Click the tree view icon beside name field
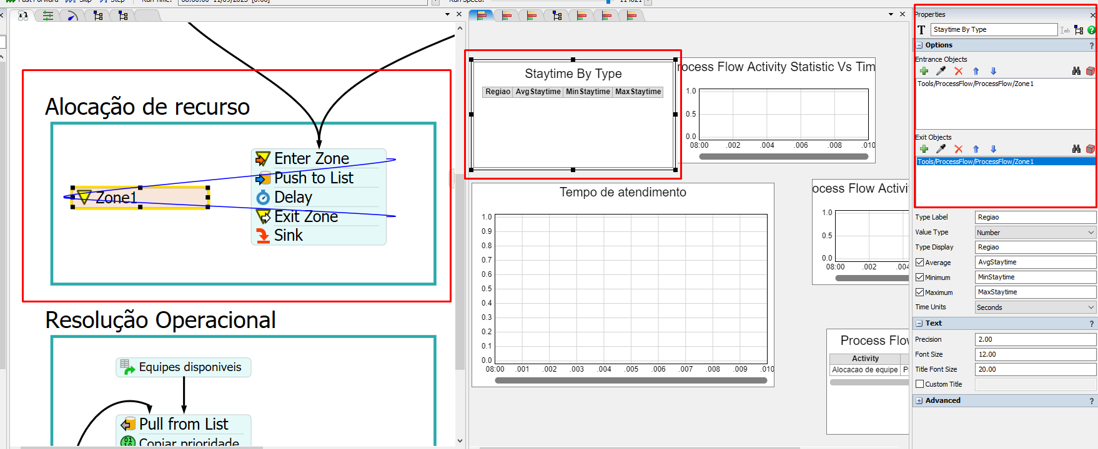 (1079, 30)
